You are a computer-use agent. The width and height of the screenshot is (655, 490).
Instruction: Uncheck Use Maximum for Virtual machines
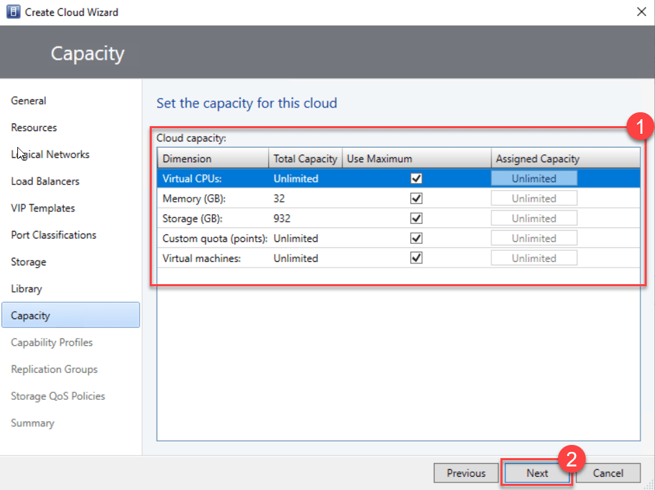[416, 259]
